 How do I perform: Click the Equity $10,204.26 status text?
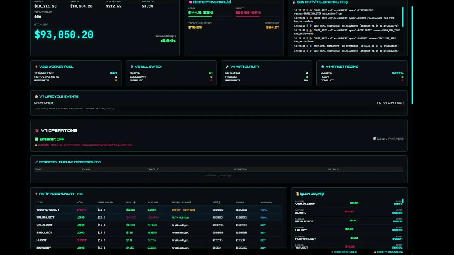390,252
